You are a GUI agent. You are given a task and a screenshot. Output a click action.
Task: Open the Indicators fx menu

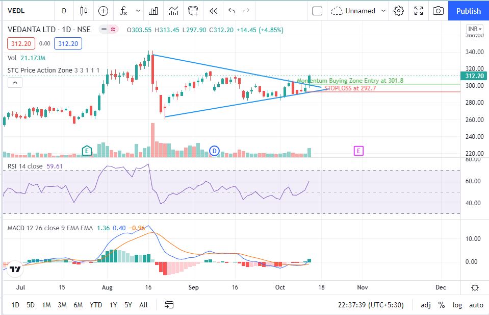[x=124, y=11]
